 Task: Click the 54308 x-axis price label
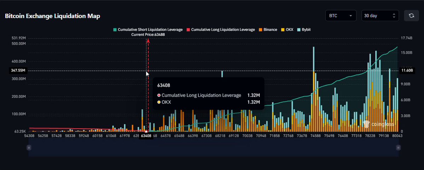pyautogui.click(x=29, y=136)
